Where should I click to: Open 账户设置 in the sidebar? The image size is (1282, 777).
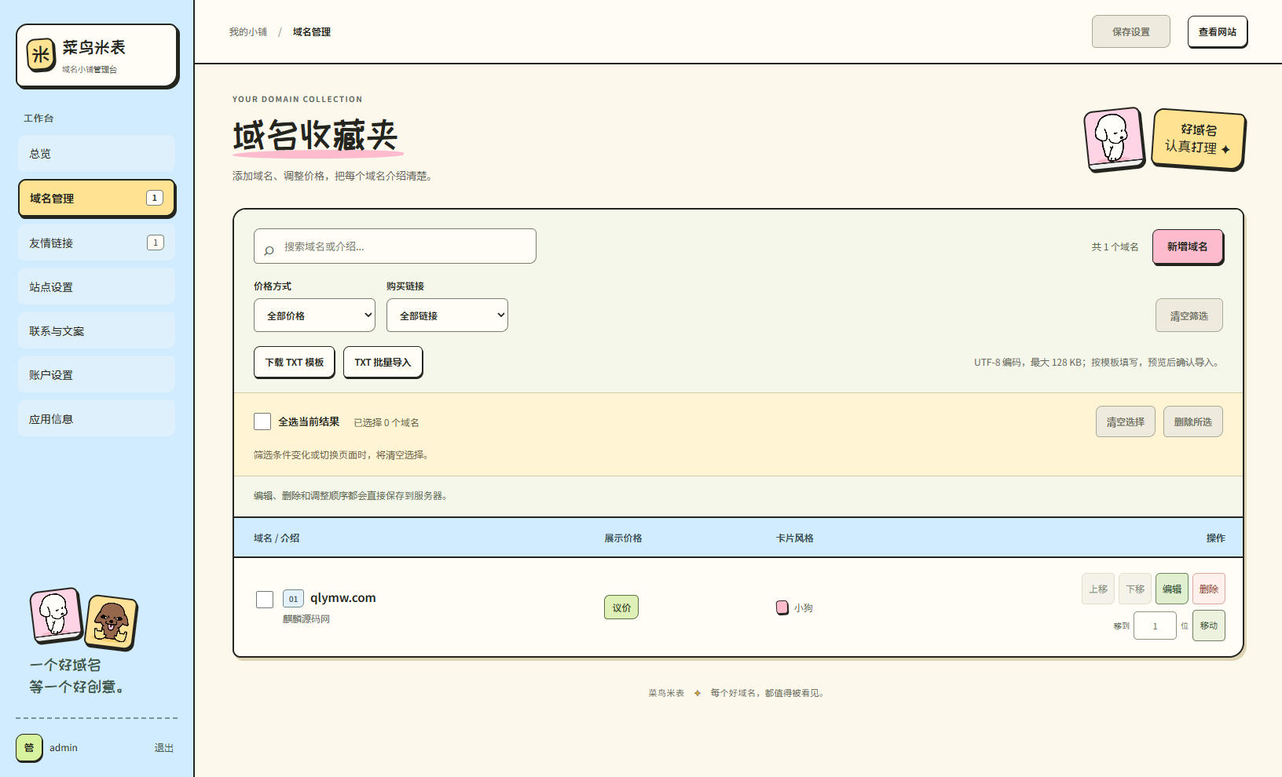coord(97,375)
